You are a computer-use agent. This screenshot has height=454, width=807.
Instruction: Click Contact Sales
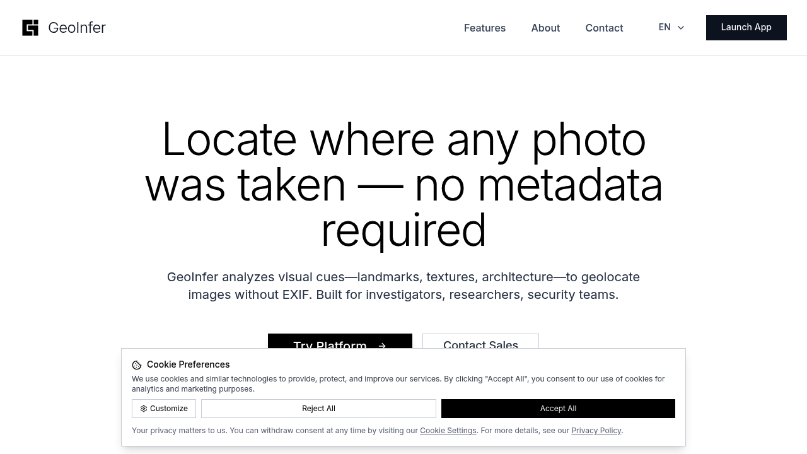[480, 346]
